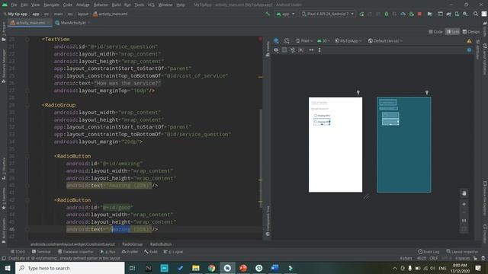The image size is (488, 274).
Task: Open the Resource Manager side panel
Action: tap(4, 66)
